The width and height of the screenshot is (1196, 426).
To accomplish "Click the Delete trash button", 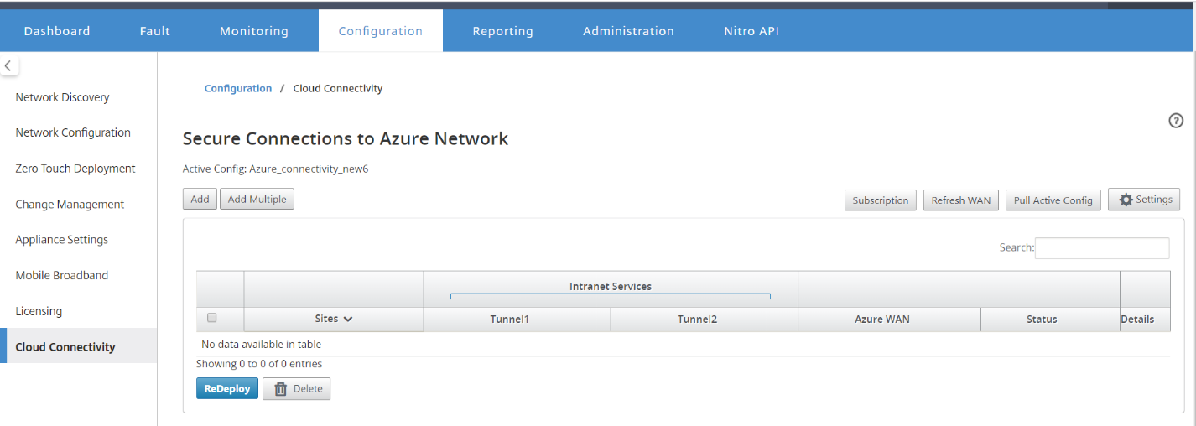I will click(x=297, y=389).
